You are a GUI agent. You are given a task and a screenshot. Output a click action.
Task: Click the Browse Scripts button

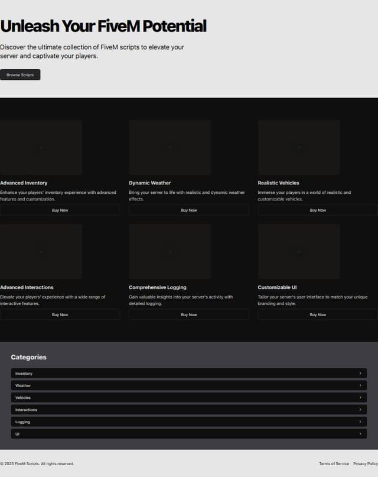pyautogui.click(x=20, y=75)
